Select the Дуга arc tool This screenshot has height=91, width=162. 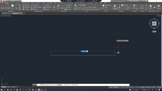point(16,6)
